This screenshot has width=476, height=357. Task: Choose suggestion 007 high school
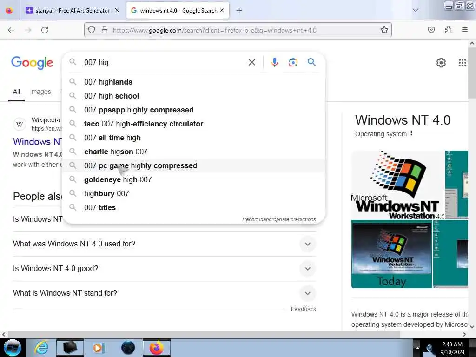click(x=193, y=96)
